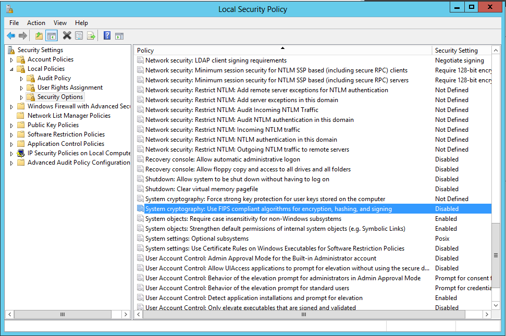Click the Posix setting value
The width and height of the screenshot is (506, 336).
442,239
